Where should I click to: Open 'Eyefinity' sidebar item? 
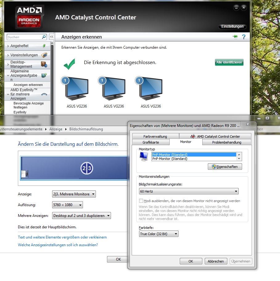(x=20, y=112)
